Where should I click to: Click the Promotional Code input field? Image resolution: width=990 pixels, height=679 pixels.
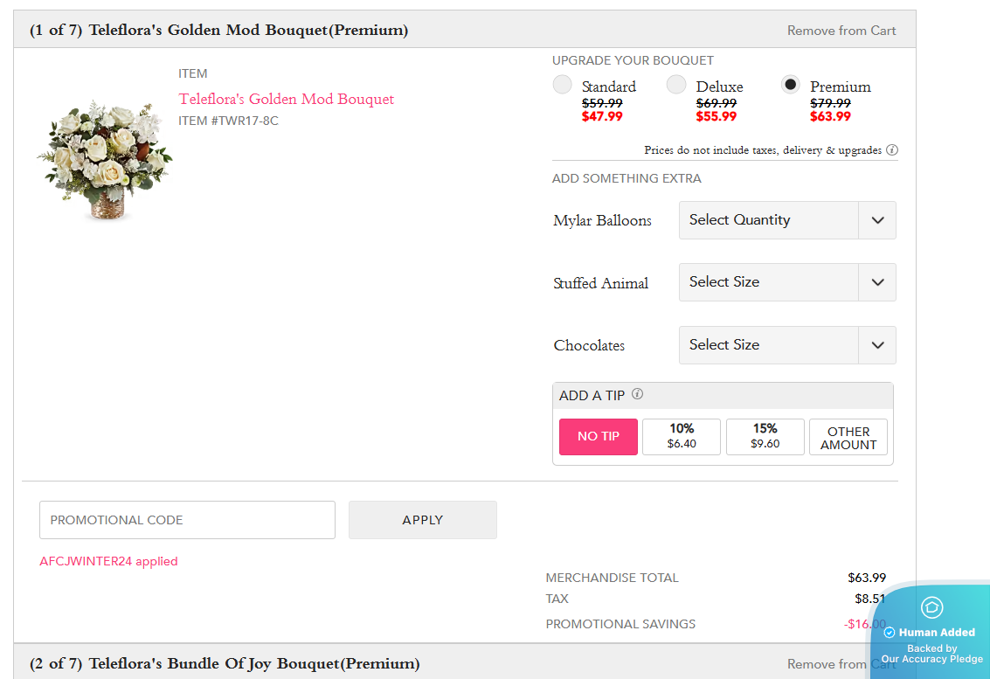[187, 520]
